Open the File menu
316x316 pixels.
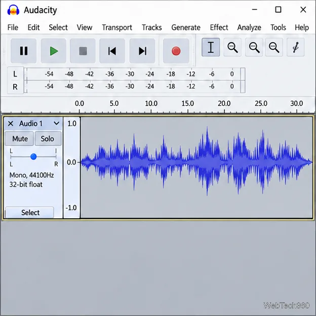pos(13,27)
